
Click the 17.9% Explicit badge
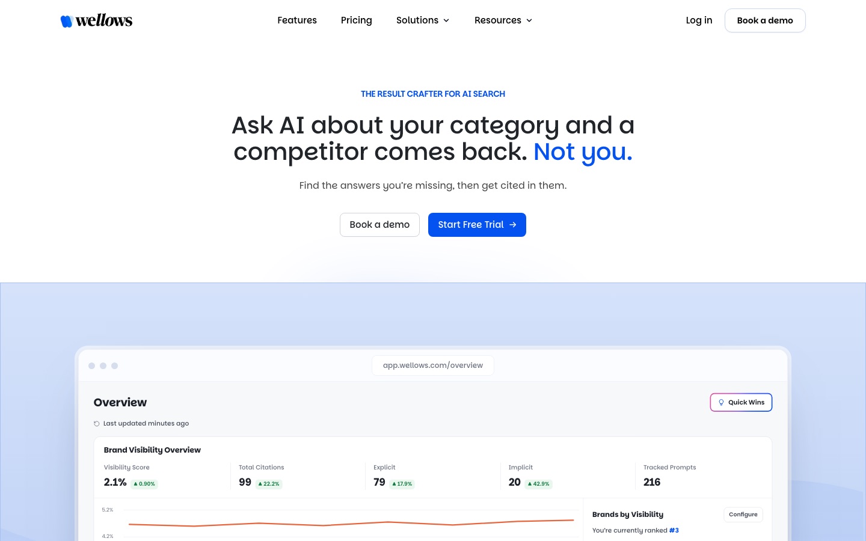[402, 484]
